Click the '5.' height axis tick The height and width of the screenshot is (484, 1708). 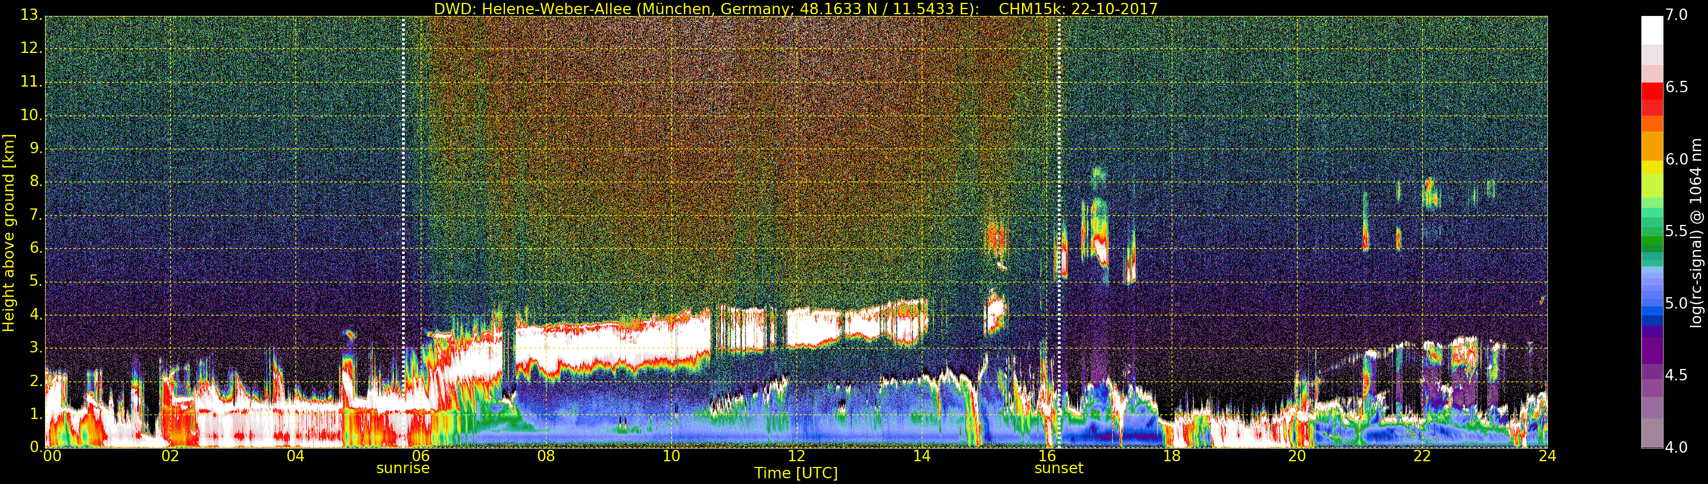click(36, 281)
